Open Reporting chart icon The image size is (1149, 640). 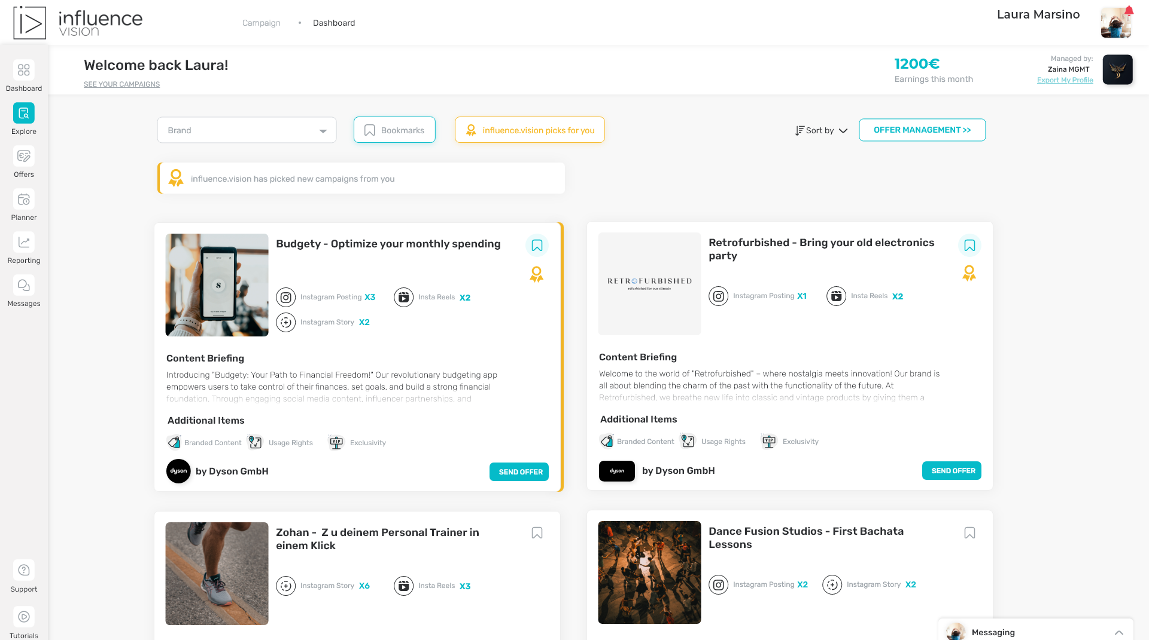click(24, 243)
